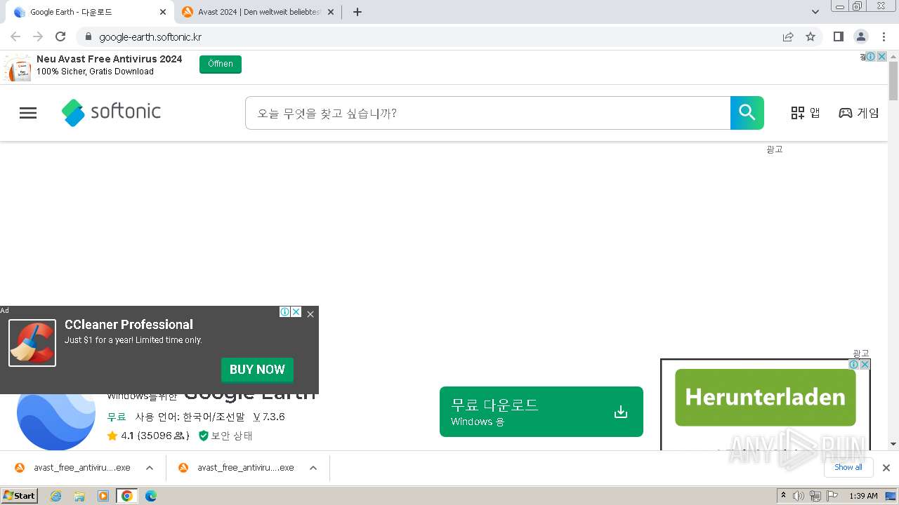Click CCleaner logo in ad
This screenshot has width=899, height=505.
click(32, 343)
